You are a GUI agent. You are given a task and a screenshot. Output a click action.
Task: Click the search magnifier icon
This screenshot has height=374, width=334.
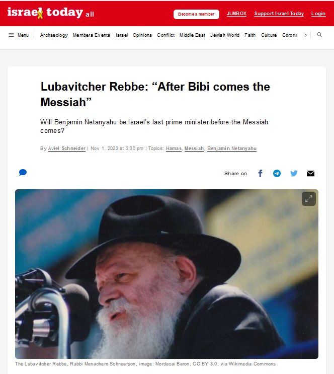coord(319,35)
